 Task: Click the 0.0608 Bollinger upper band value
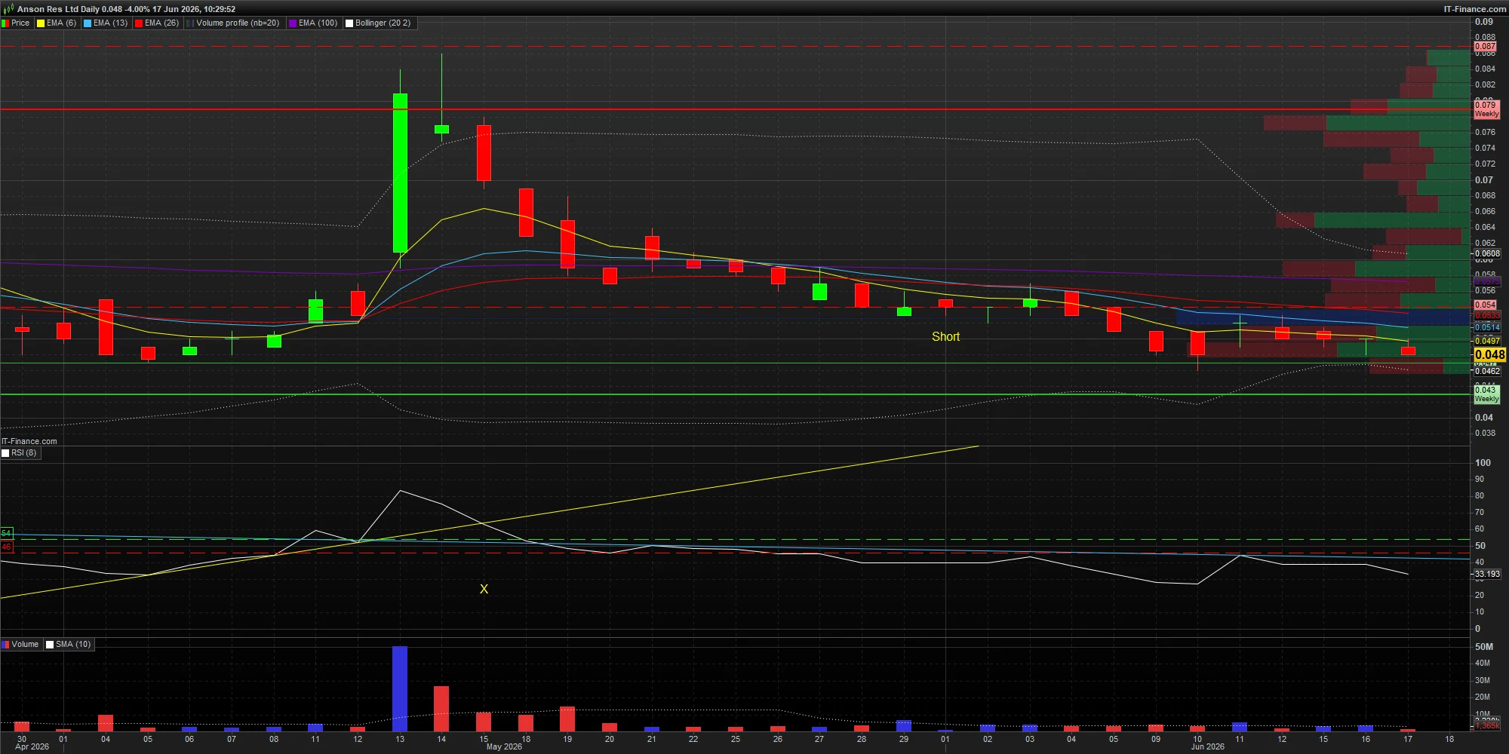point(1487,253)
